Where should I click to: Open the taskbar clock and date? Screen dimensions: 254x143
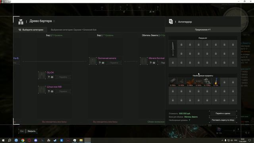tap(242, 140)
